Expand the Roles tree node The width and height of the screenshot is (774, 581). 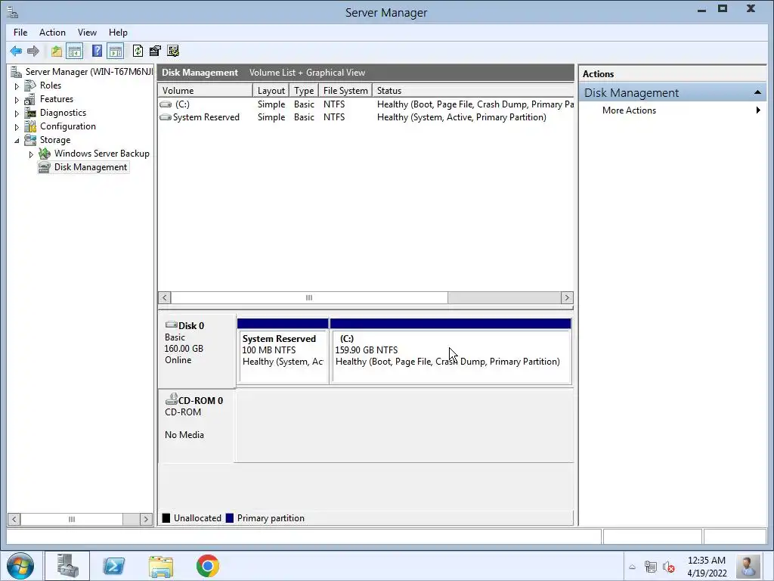pyautogui.click(x=17, y=86)
